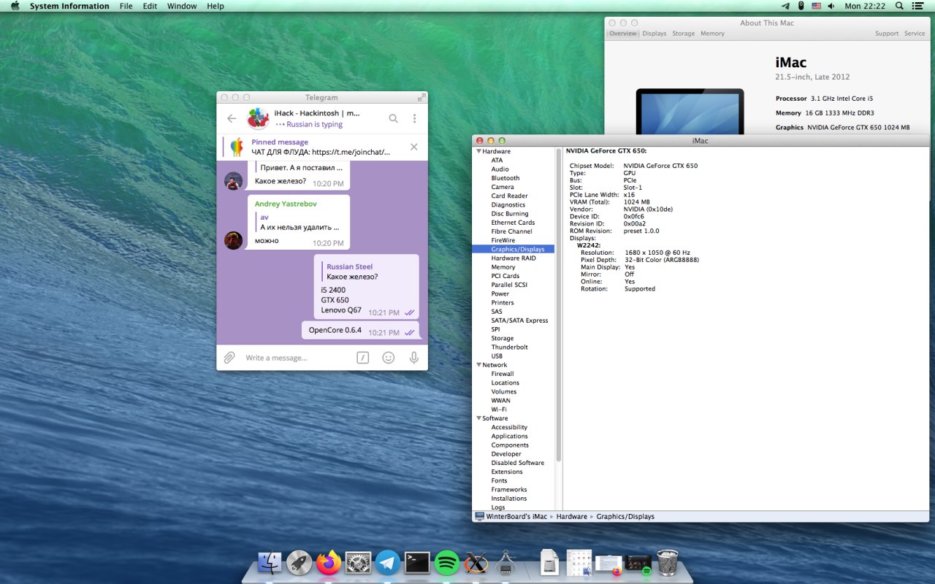Jump to quoted 'Russian Steel' reply message
The height and width of the screenshot is (584, 935).
pos(367,272)
